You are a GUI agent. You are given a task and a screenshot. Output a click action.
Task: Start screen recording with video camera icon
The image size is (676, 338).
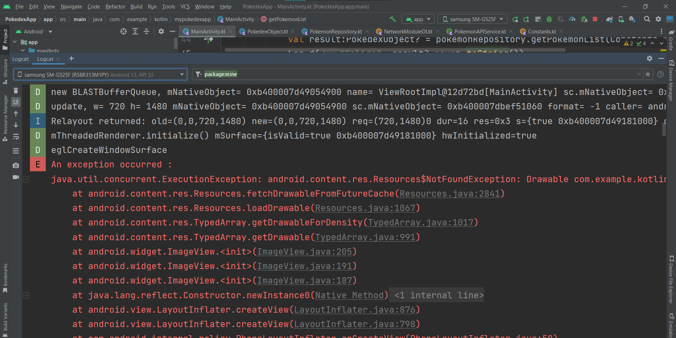pyautogui.click(x=16, y=177)
